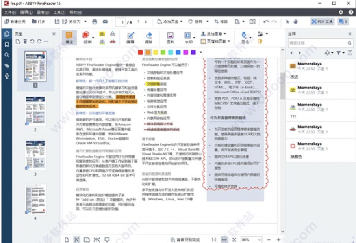Select the yellow highlight text tool
The width and height of the screenshot is (356, 243).
102,34
